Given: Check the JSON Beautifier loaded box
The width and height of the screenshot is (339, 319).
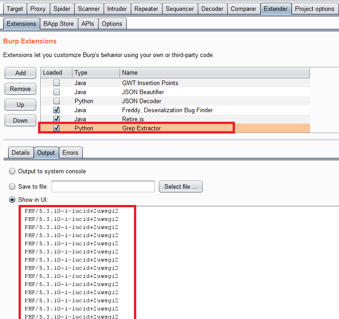Looking at the screenshot, I should click(x=57, y=92).
